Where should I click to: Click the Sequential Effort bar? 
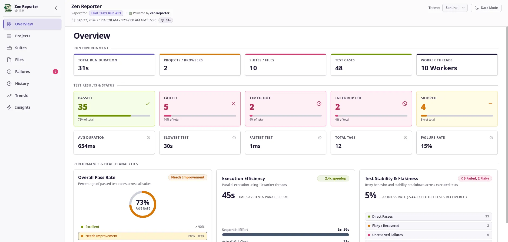coord(285,235)
